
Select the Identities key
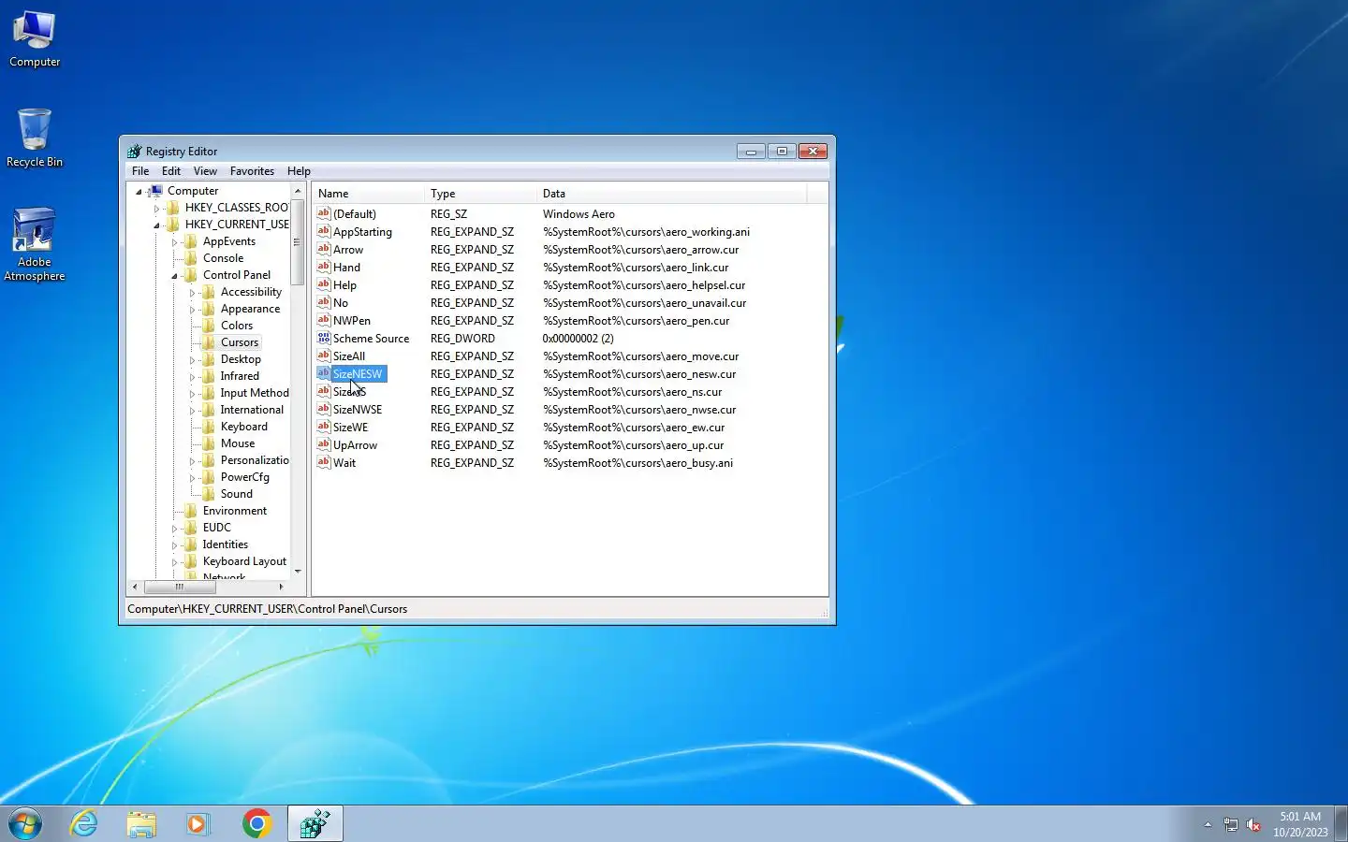[x=226, y=544]
